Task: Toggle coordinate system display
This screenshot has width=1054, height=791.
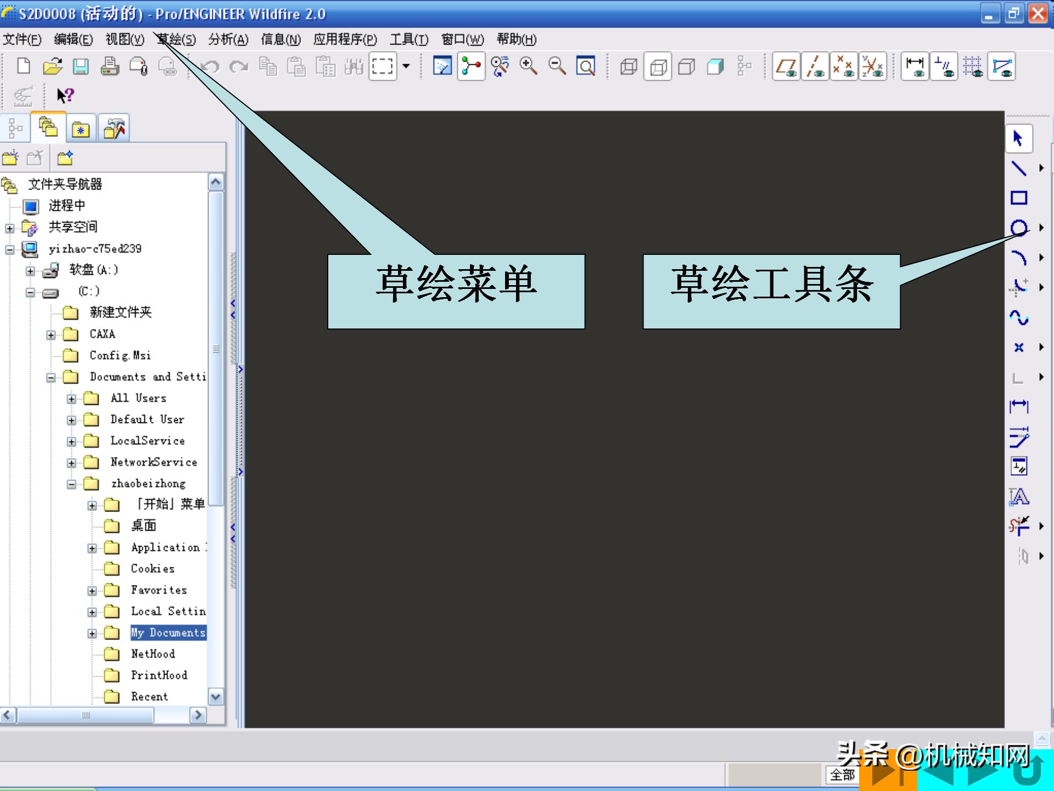Action: (x=873, y=66)
